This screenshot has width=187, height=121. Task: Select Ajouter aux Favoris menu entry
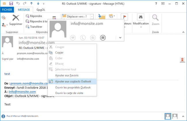click(x=72, y=75)
